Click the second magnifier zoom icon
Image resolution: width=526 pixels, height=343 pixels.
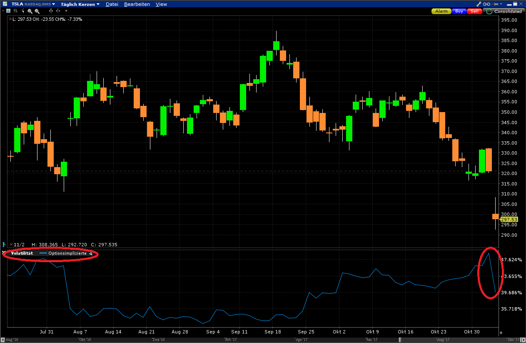[37, 11]
